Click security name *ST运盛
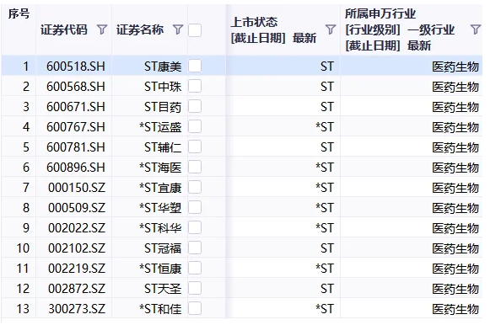 160,127
